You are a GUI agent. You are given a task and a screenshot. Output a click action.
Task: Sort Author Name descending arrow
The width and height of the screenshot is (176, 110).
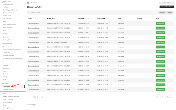click(x=59, y=19)
